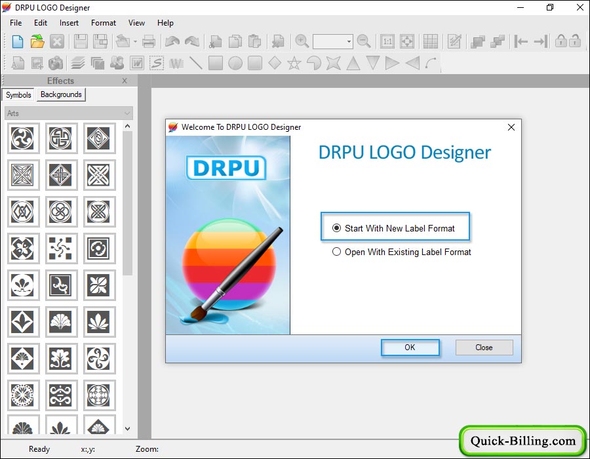Open the Edit menu

(x=41, y=23)
